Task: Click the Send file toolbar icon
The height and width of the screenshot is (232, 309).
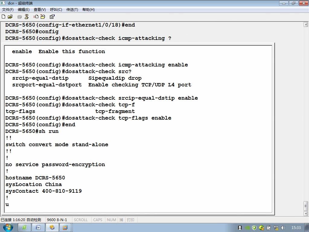Action: (x=36, y=17)
